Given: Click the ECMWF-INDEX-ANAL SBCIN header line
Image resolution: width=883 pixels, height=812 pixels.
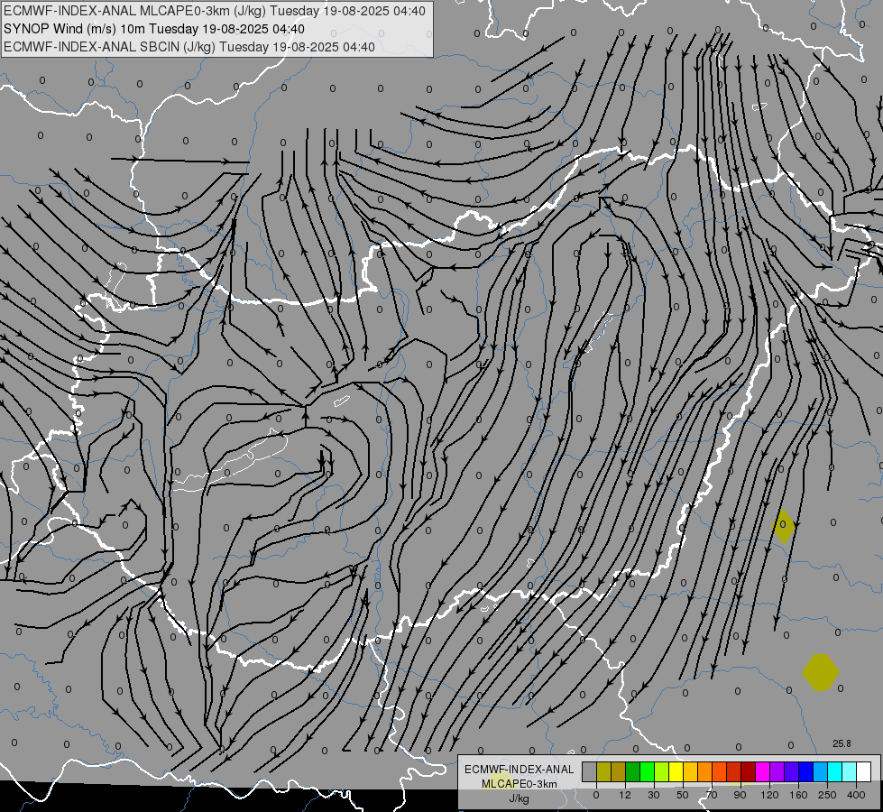Looking at the screenshot, I should point(189,47).
